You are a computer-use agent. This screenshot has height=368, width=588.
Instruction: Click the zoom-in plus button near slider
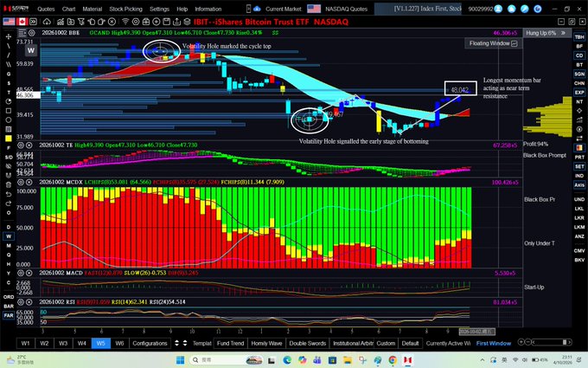[521, 342]
